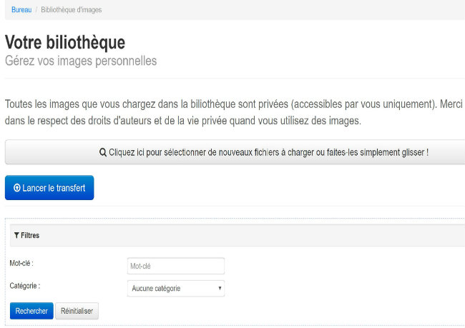
Task: Click the breadcrumb slash separator after Bureau
Action: 36,10
